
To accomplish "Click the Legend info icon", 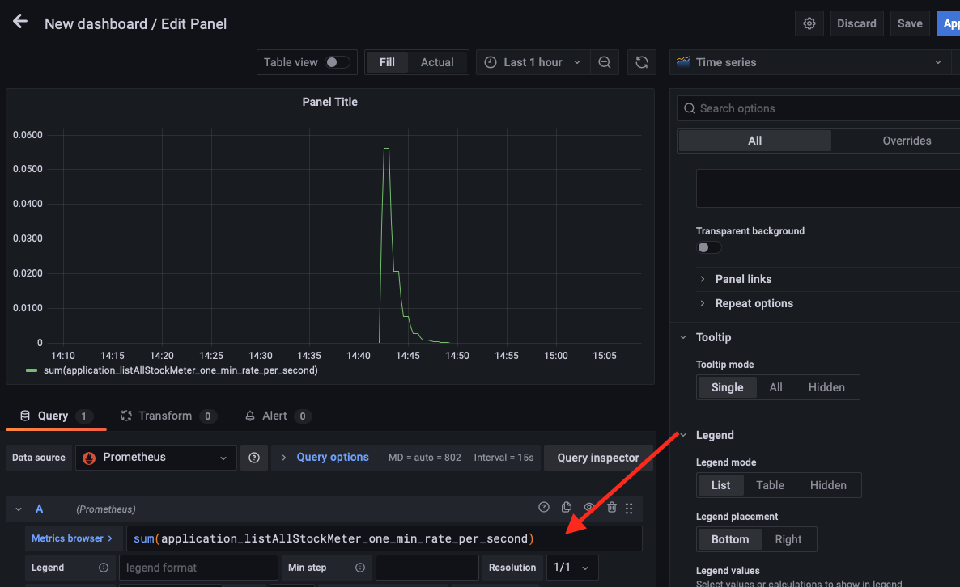I will coord(104,568).
